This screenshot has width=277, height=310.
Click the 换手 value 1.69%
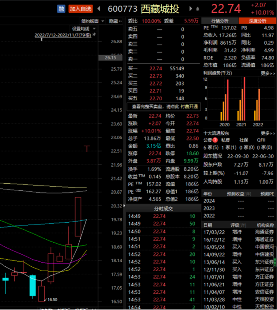(x=154, y=169)
